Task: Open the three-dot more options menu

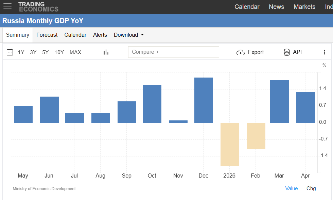Action: click(324, 52)
